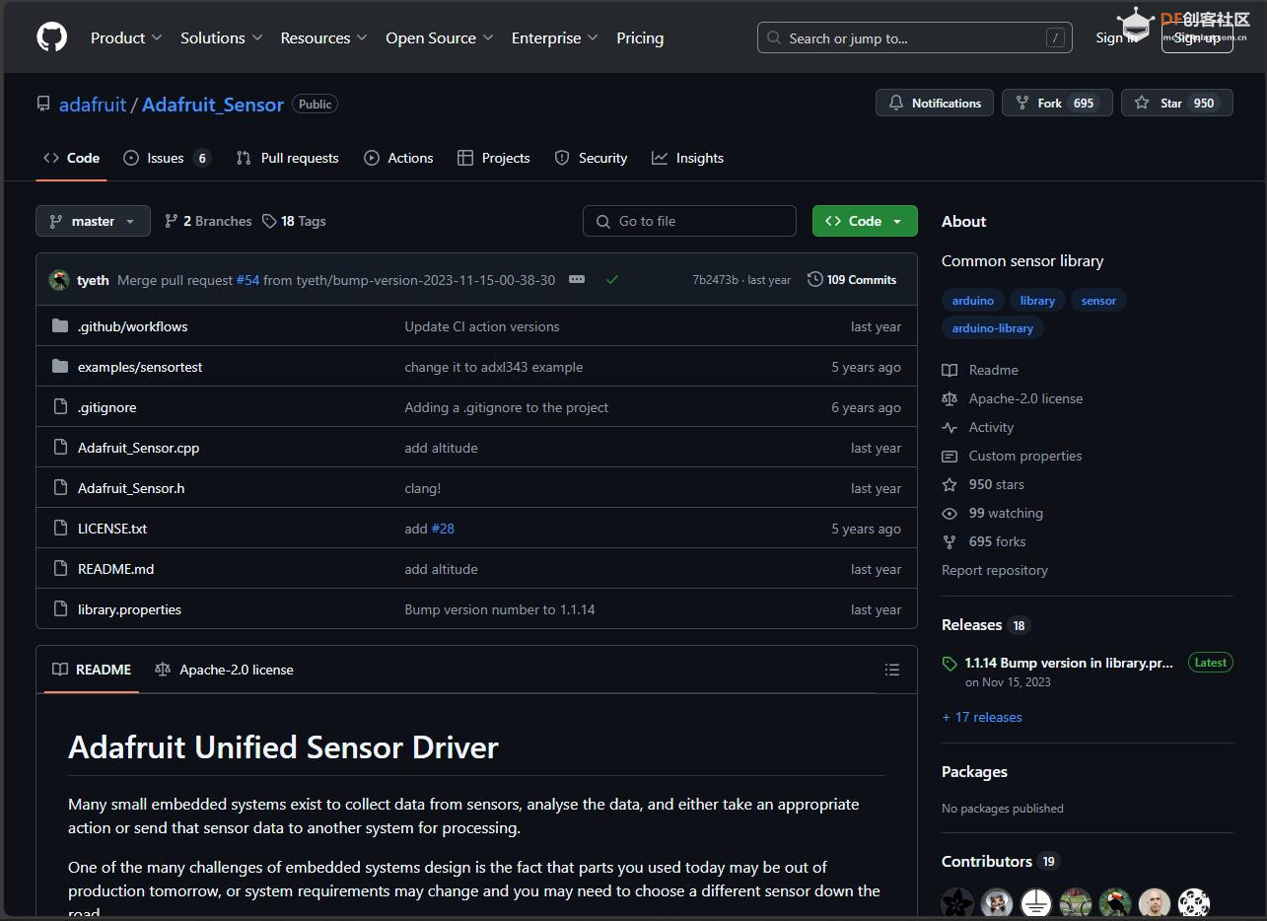
Task: View 950 stars link
Action: tap(983, 484)
